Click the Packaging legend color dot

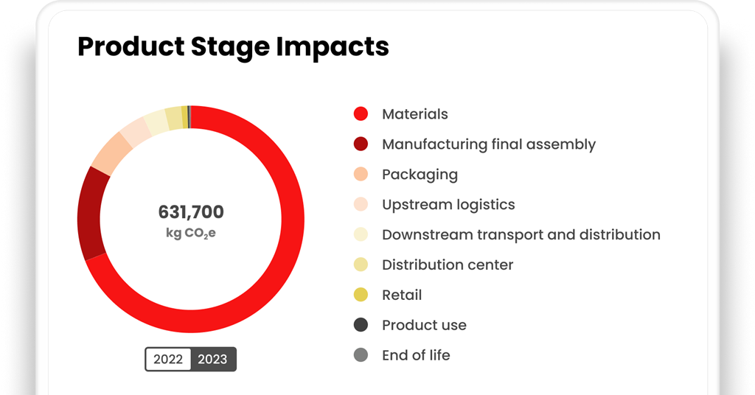tap(361, 175)
